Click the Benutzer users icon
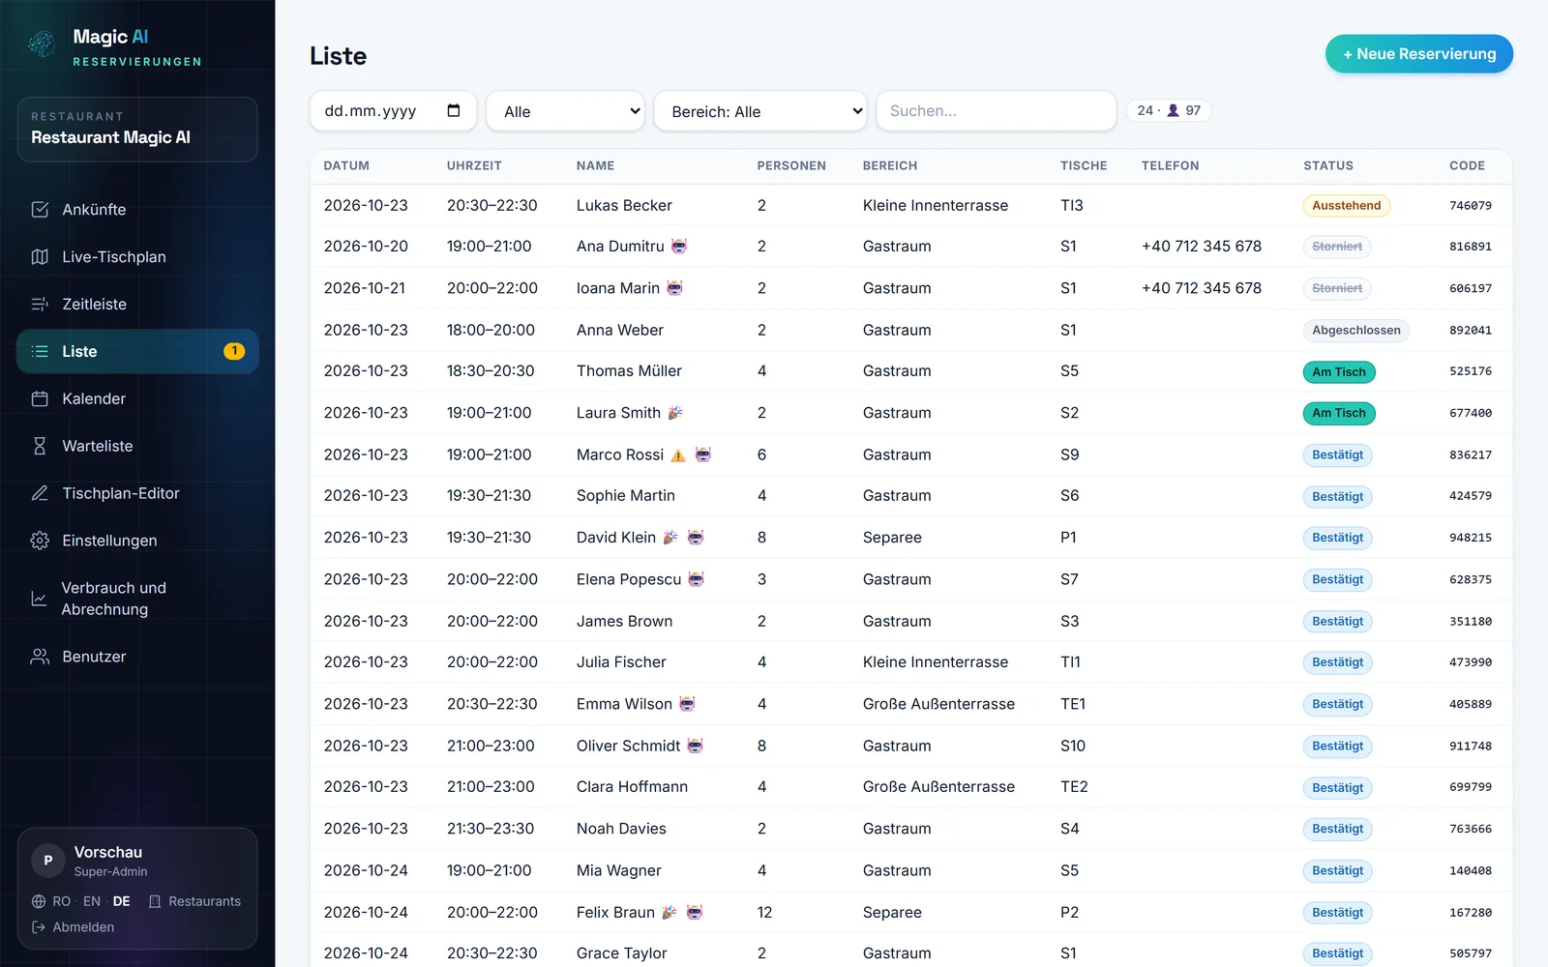The image size is (1548, 967). [40, 658]
